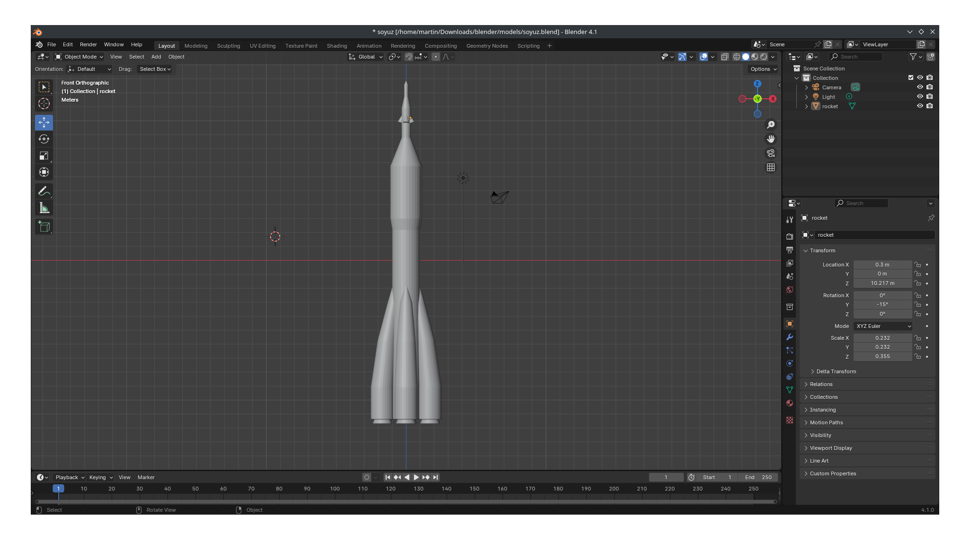This screenshot has height=551, width=970.
Task: Open Material properties tab icon
Action: (790, 403)
